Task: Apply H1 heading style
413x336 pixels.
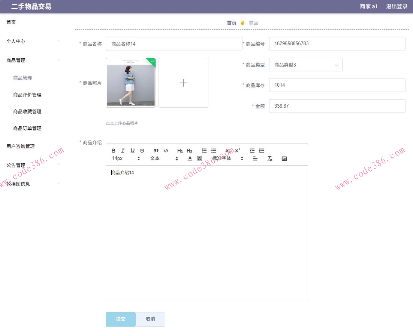Action: coord(180,151)
